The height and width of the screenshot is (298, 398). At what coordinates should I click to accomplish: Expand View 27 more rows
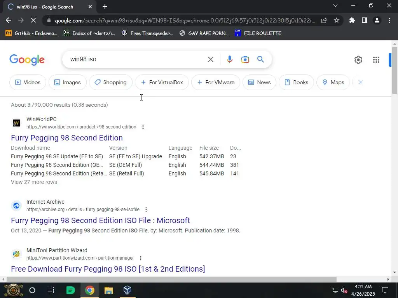pyautogui.click(x=34, y=182)
